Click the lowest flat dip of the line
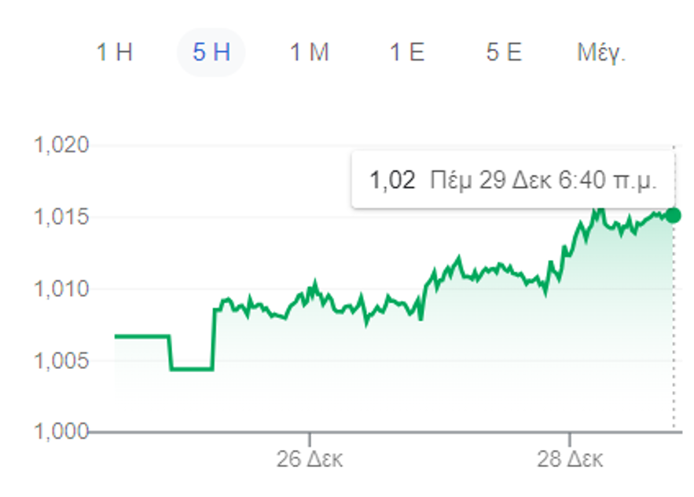The height and width of the screenshot is (497, 694). [191, 368]
